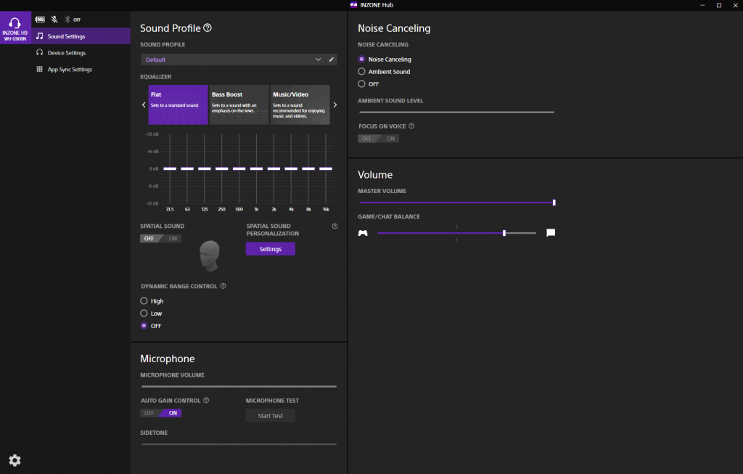Click the chat bubble balance icon
The image size is (743, 474).
pyautogui.click(x=551, y=233)
